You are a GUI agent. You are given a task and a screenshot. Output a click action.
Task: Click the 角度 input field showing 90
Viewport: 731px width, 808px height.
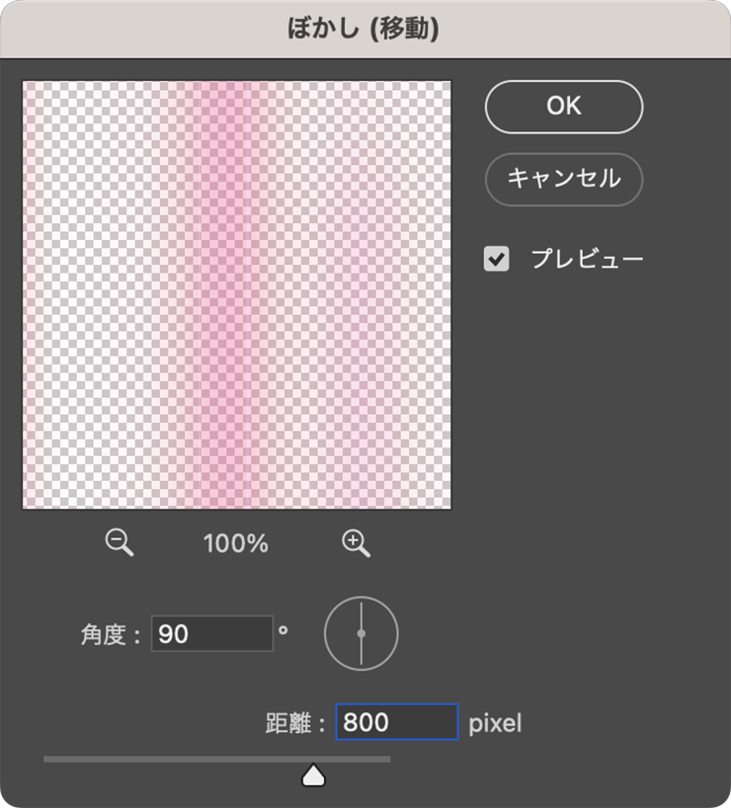[211, 634]
